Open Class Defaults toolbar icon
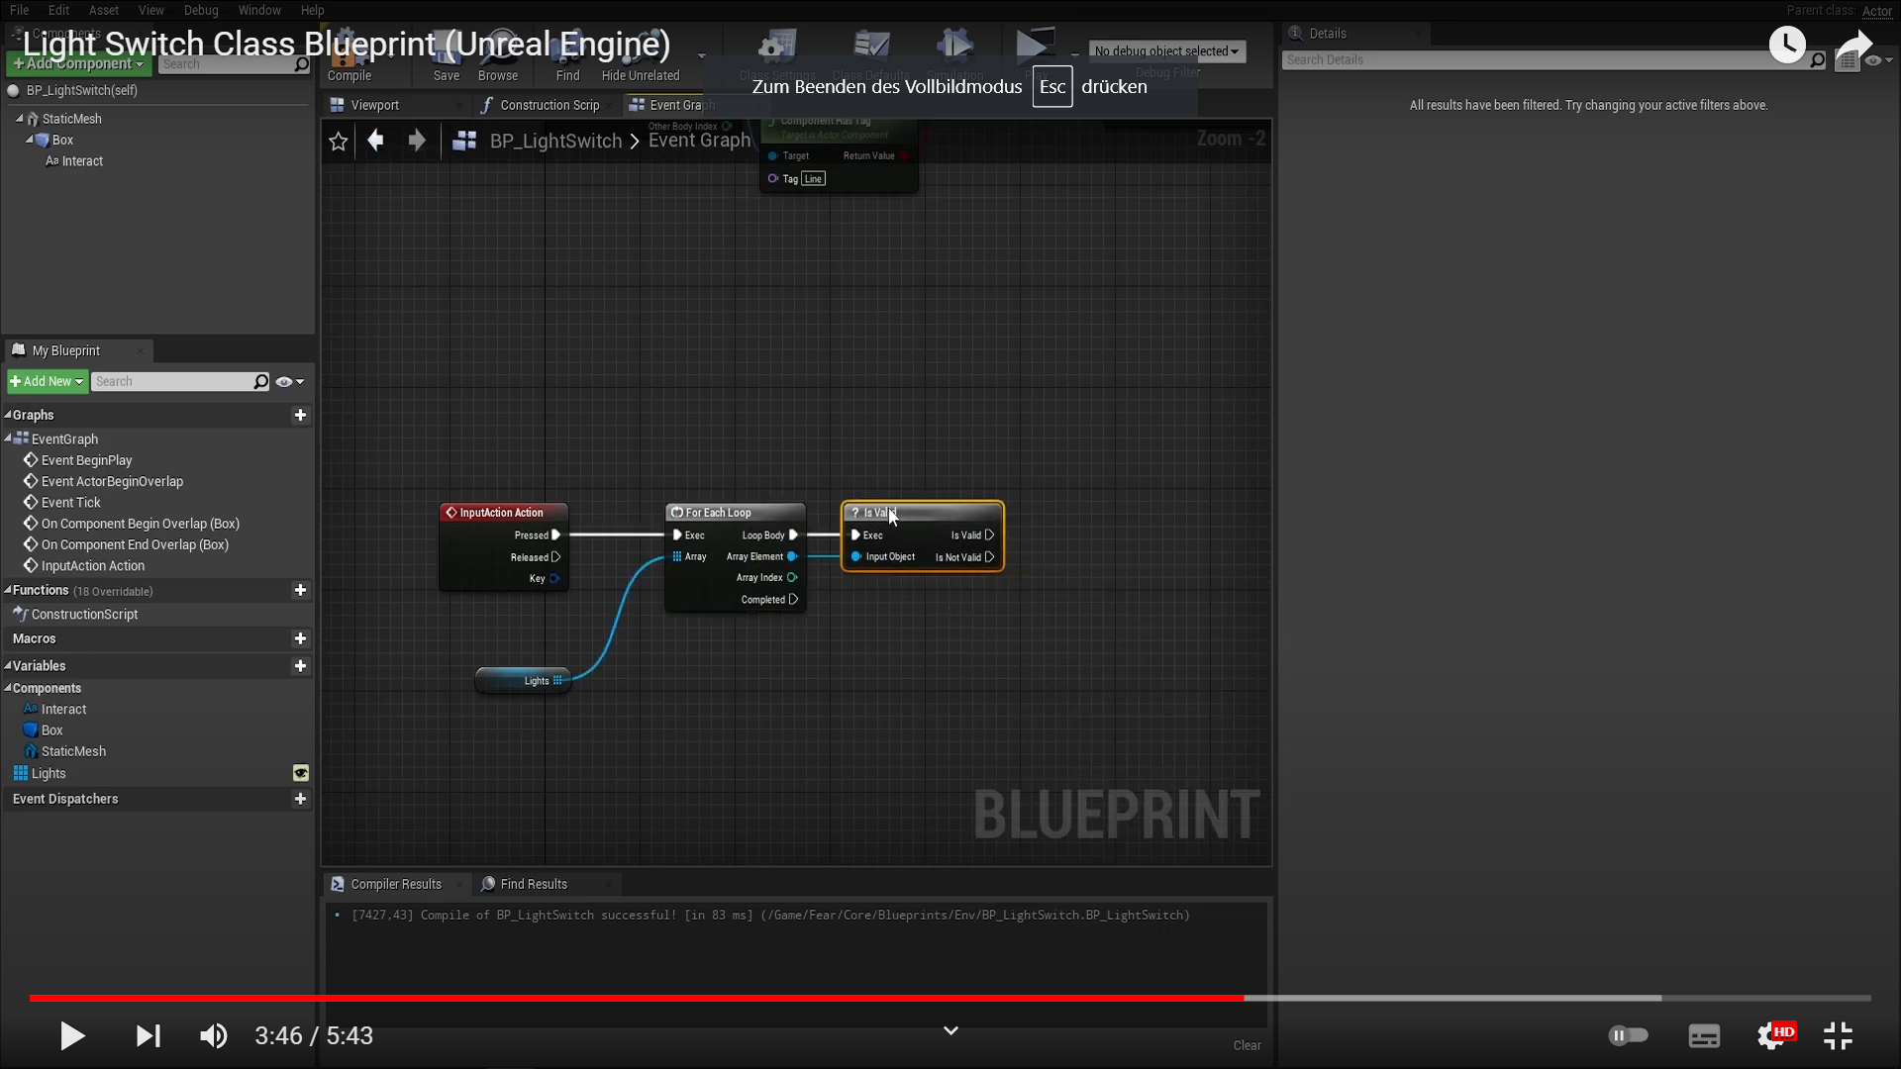Image resolution: width=1901 pixels, height=1069 pixels. point(871,56)
